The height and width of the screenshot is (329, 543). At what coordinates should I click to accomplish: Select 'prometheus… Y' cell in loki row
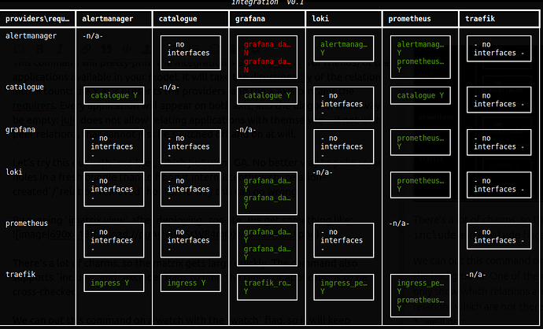[420, 185]
